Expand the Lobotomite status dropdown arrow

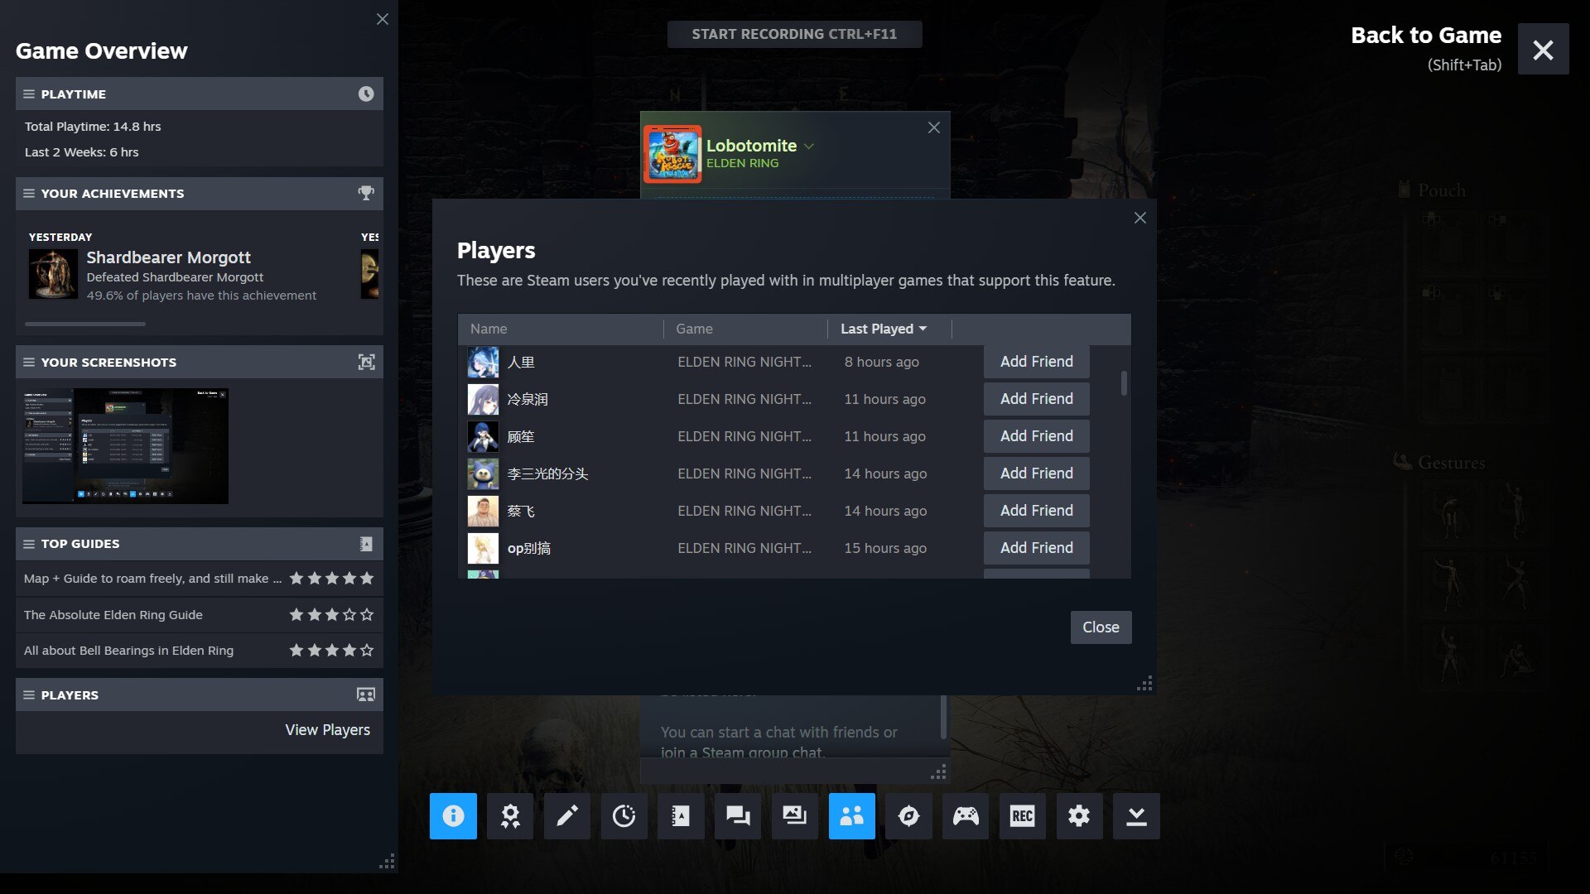click(809, 147)
